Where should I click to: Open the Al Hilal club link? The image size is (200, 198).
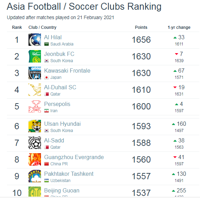pyautogui.click(x=53, y=37)
